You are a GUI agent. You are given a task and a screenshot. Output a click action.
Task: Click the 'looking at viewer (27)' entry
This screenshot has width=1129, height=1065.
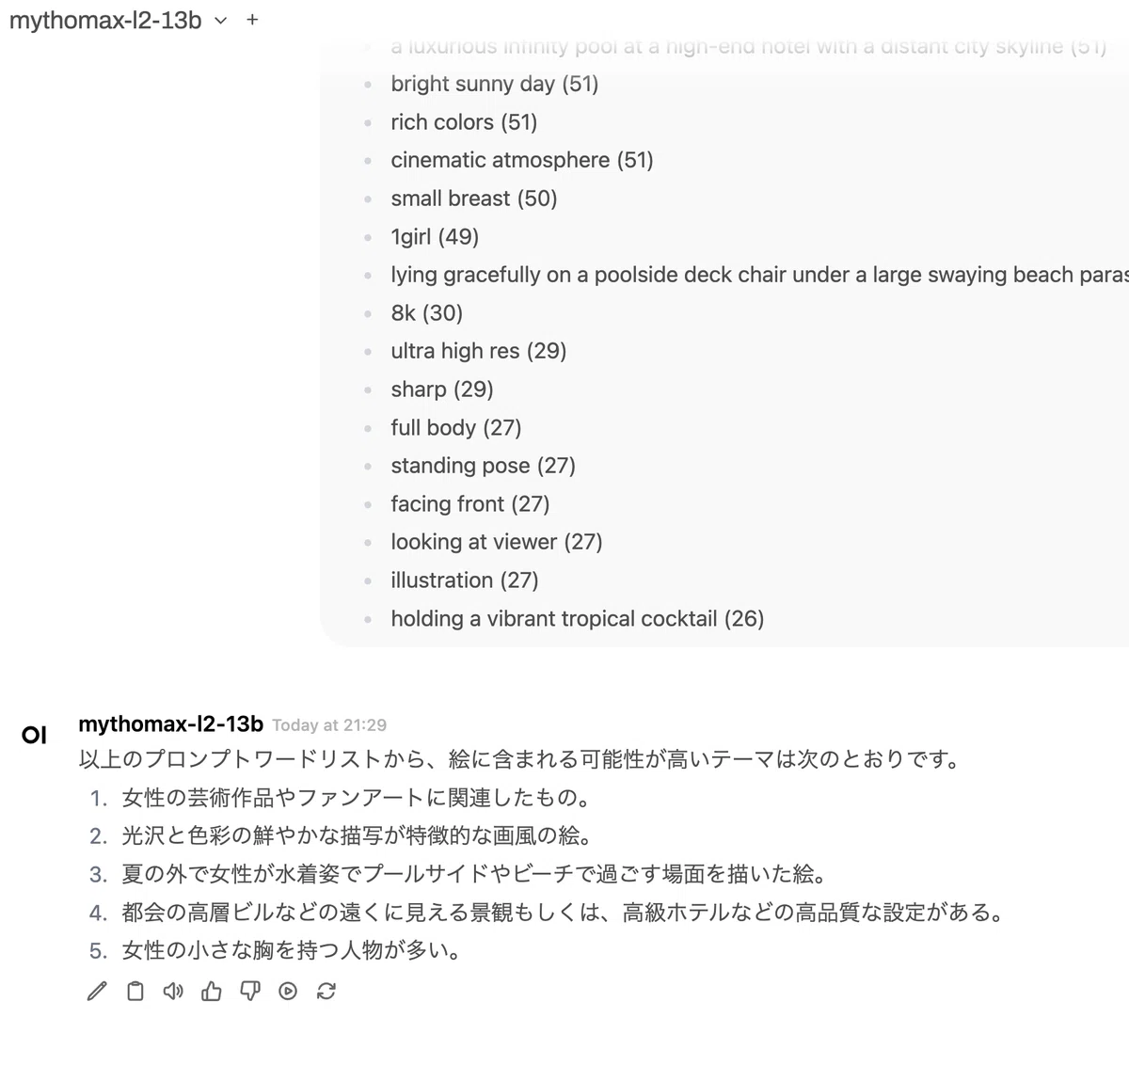click(497, 542)
